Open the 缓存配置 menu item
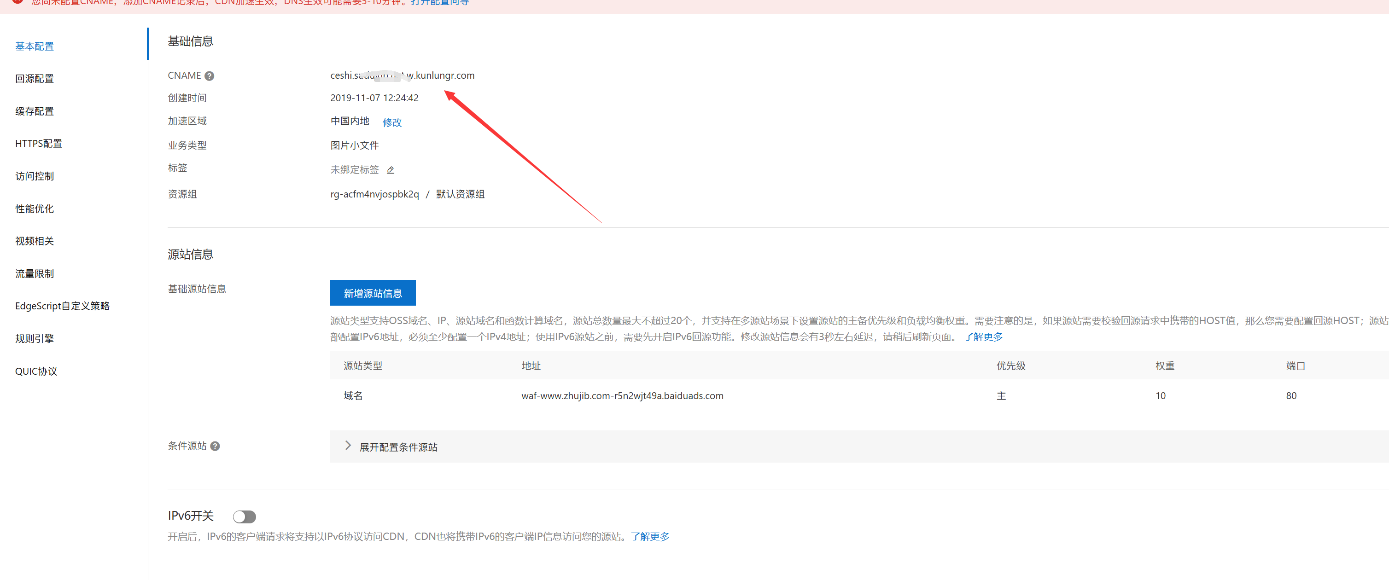 35,111
